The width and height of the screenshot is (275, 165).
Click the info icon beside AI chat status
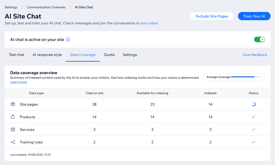point(68,39)
